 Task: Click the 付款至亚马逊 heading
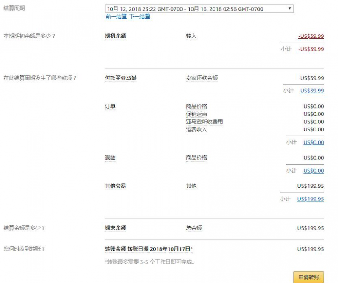pos(121,78)
